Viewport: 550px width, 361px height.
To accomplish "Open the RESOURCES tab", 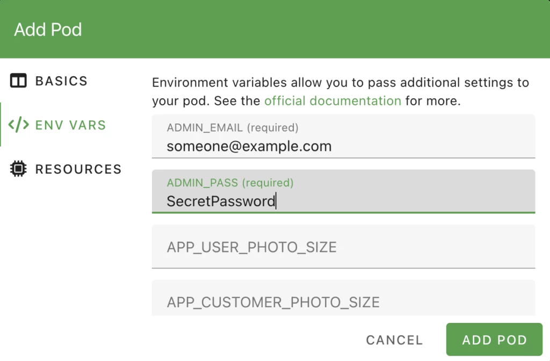I will (78, 169).
